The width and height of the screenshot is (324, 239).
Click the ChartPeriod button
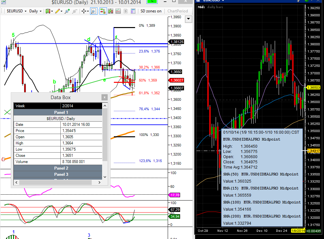tap(177, 11)
